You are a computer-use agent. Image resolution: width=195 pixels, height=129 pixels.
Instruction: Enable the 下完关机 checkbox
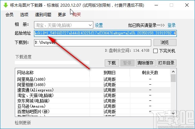(x=156, y=51)
